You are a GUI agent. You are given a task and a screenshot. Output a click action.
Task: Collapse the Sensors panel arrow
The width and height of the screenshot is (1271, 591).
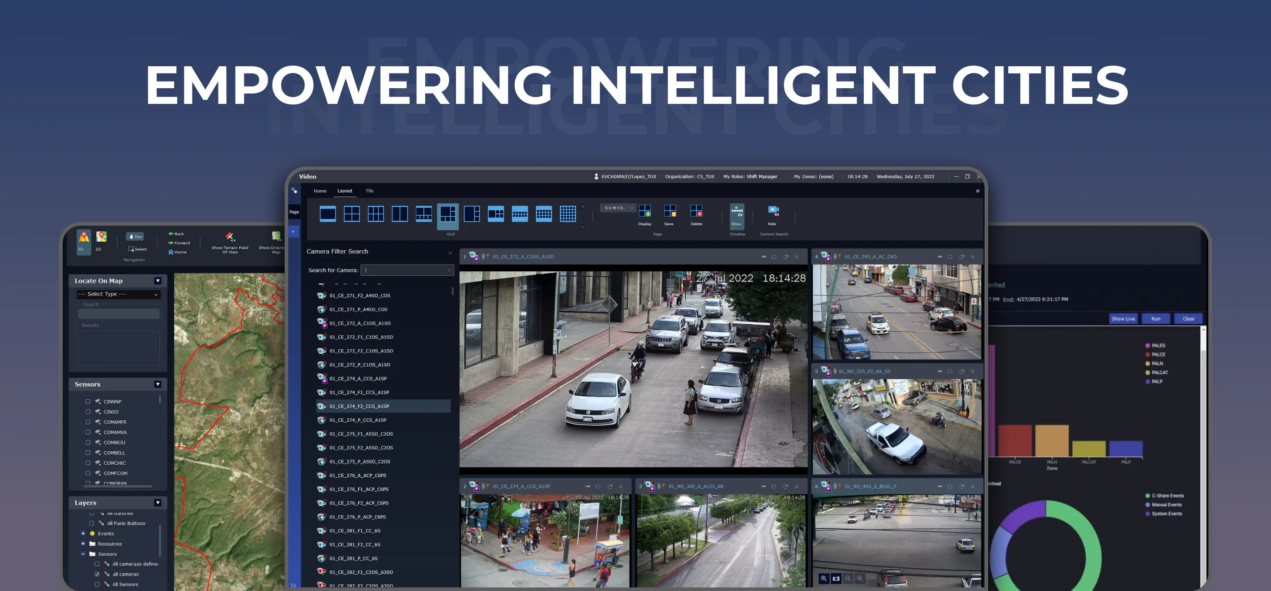point(158,384)
